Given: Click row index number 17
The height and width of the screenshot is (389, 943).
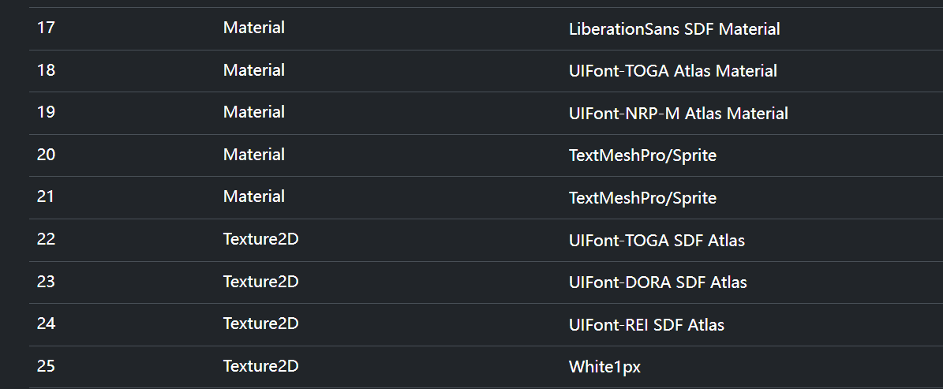Looking at the screenshot, I should [x=46, y=28].
